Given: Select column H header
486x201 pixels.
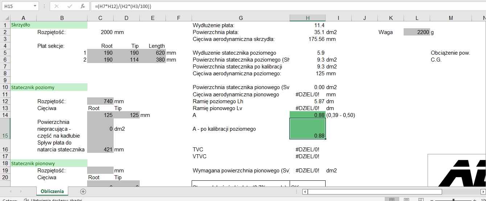Looking at the screenshot, I should click(307, 18).
